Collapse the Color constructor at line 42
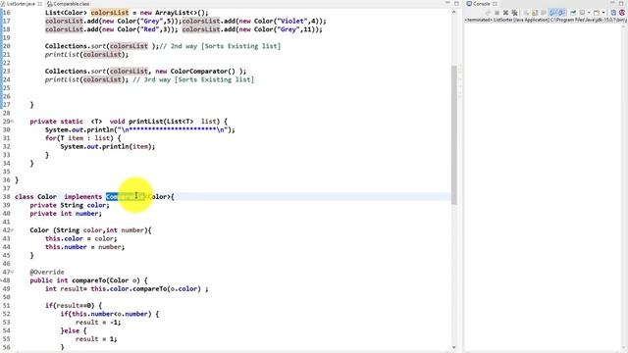628x353 pixels. 12,230
